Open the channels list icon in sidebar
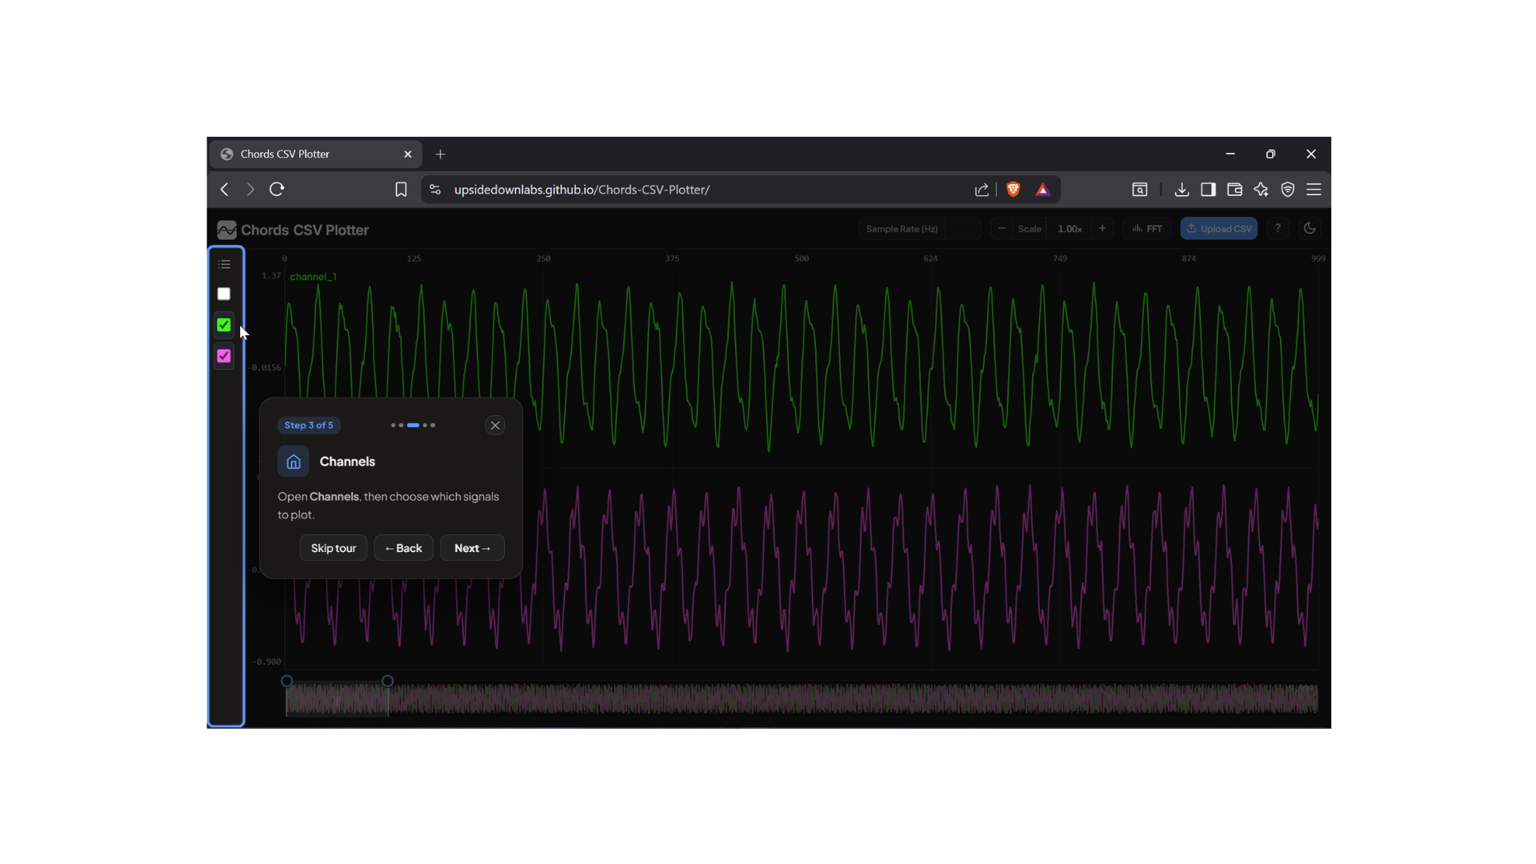1536x864 pixels. 224,264
